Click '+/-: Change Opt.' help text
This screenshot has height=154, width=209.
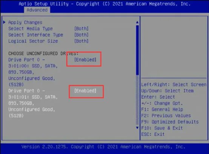(x=162, y=103)
